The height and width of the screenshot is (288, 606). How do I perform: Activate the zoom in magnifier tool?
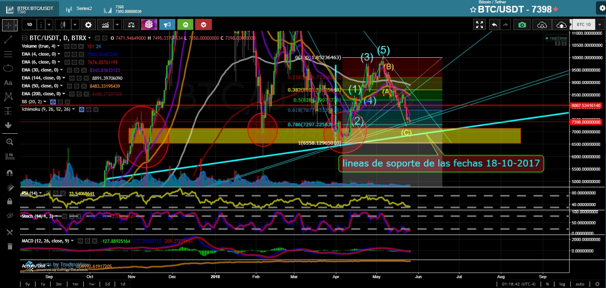pos(9,142)
